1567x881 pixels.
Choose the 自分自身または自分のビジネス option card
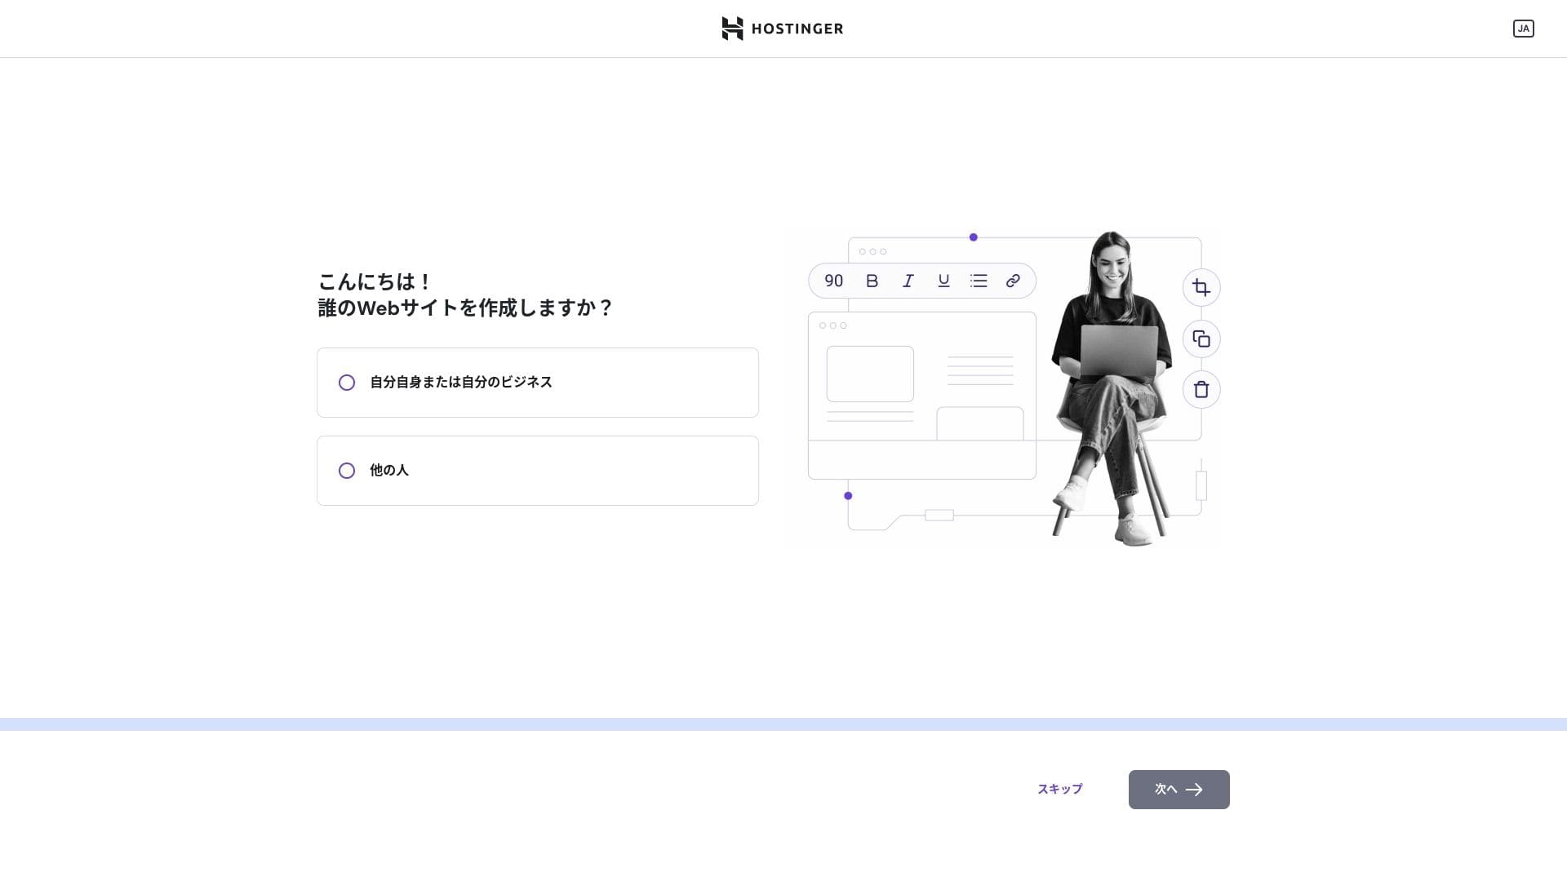pos(538,383)
